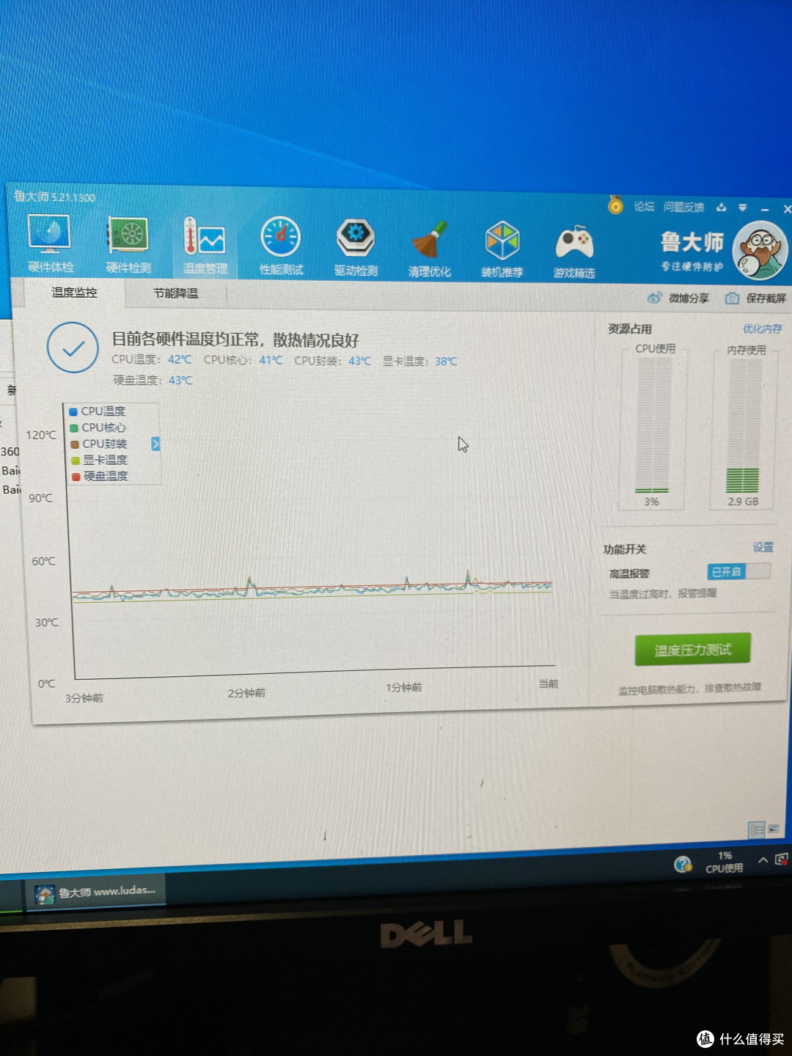Click the 目前各硬件温度均正常 status headline
The height and width of the screenshot is (1056, 792).
[235, 340]
